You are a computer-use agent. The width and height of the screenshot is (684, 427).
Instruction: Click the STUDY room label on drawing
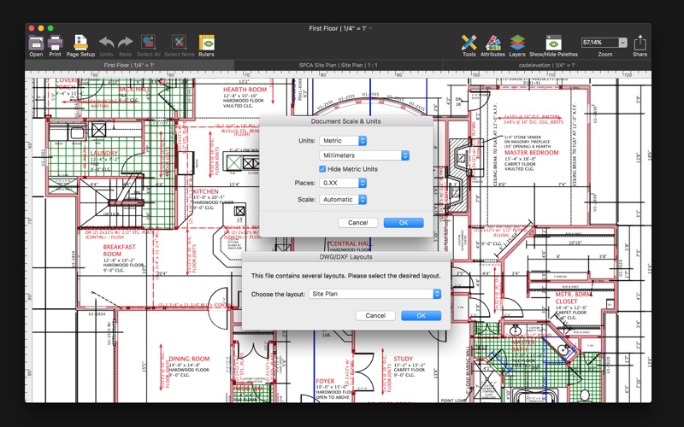tap(403, 359)
